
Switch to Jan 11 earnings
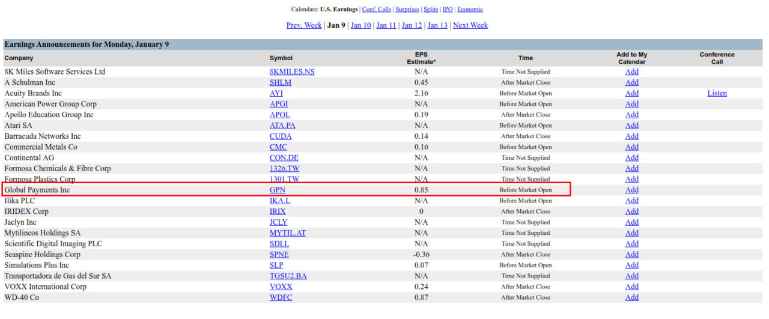(x=386, y=25)
